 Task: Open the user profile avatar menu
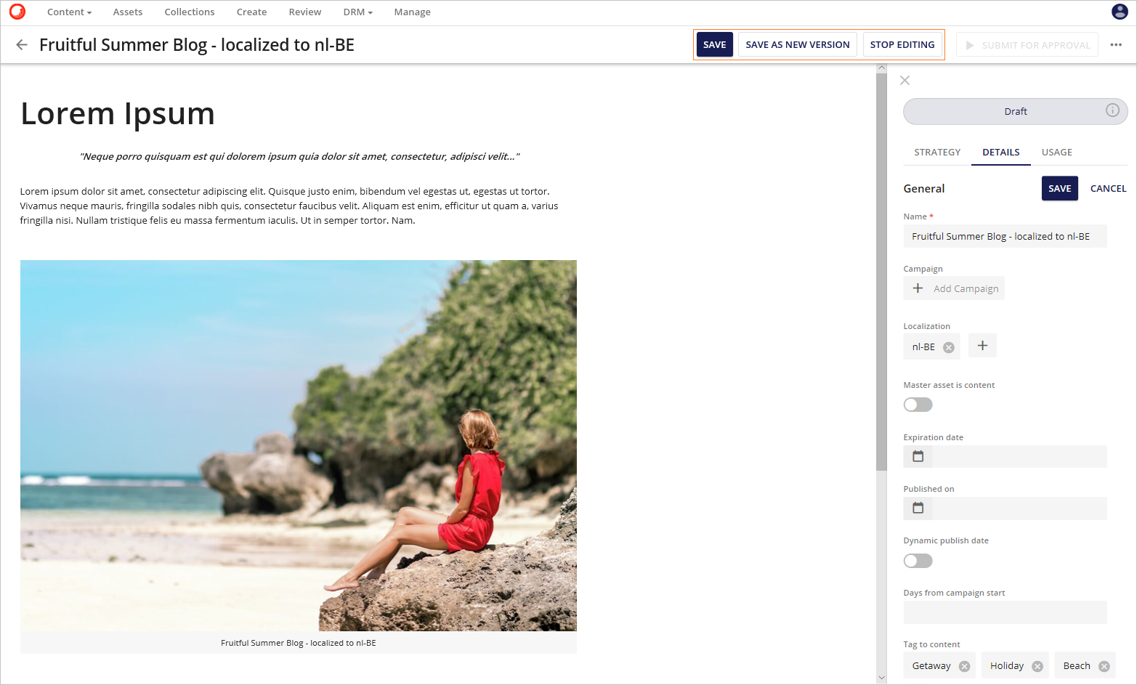point(1120,12)
